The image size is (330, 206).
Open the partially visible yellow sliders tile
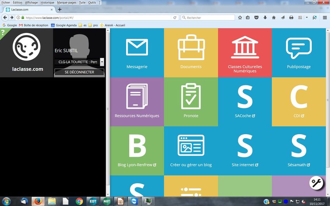191,186
